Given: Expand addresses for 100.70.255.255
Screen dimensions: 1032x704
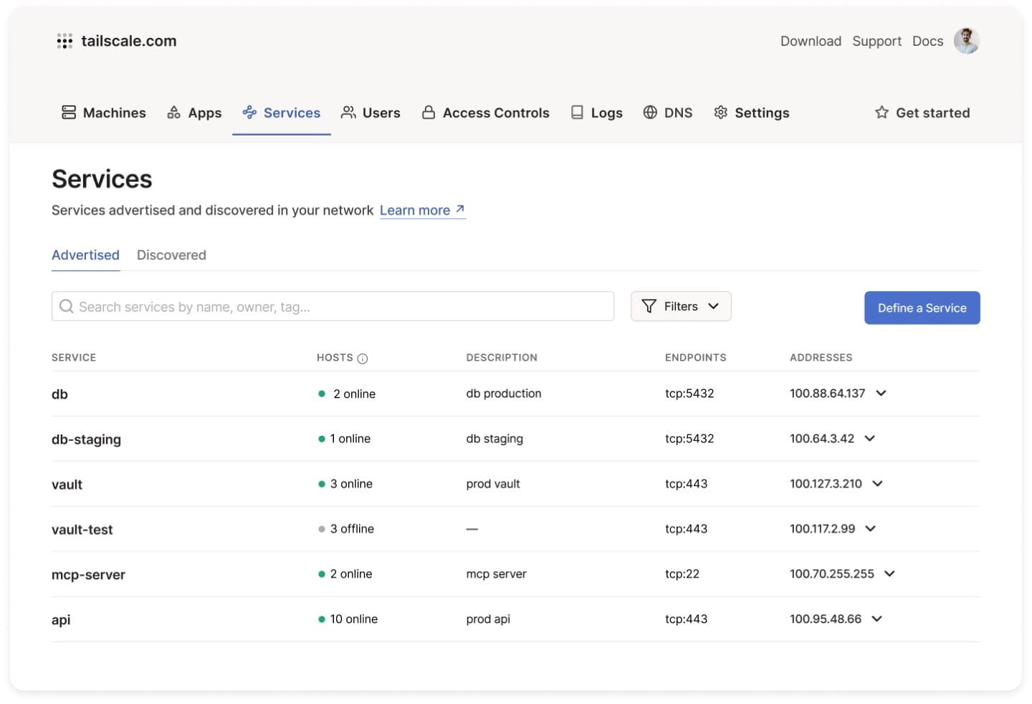Looking at the screenshot, I should click(890, 574).
